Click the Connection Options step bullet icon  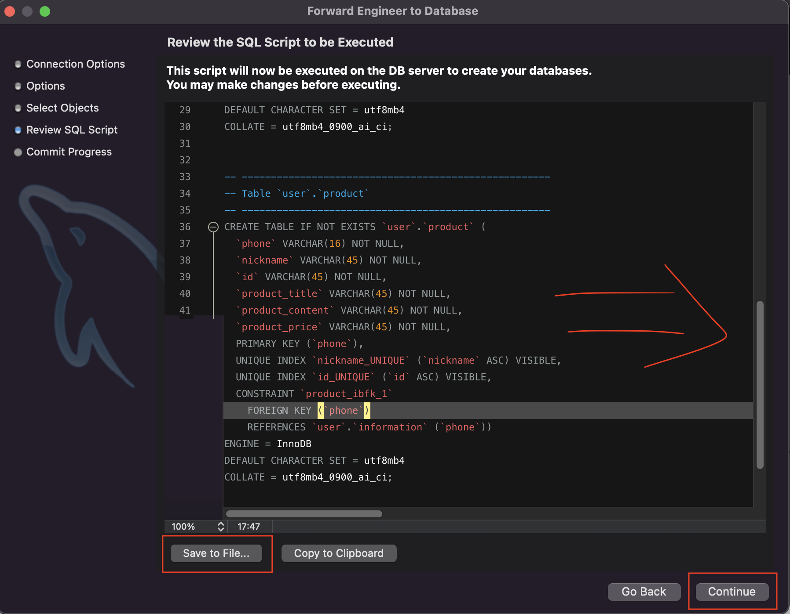[x=18, y=64]
